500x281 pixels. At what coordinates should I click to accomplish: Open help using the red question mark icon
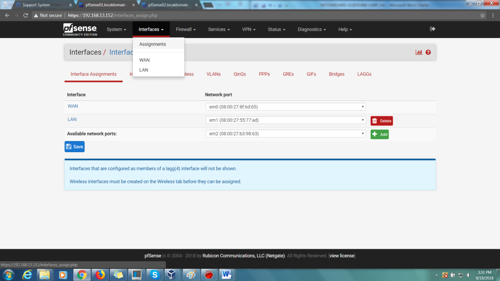(x=428, y=52)
